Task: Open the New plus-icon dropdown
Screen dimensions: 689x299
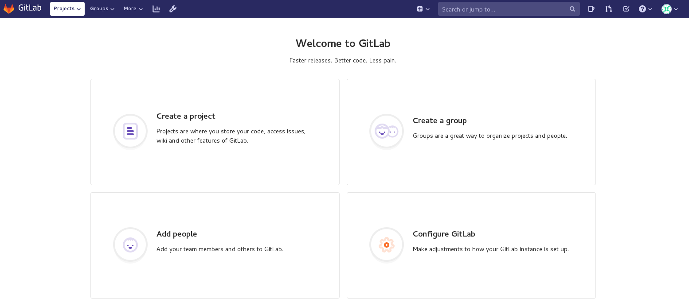Action: [x=423, y=9]
